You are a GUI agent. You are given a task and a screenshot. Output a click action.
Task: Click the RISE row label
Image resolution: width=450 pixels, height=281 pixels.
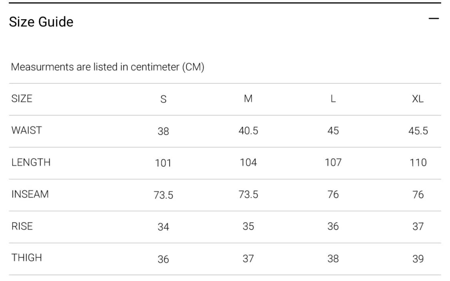[x=22, y=226]
